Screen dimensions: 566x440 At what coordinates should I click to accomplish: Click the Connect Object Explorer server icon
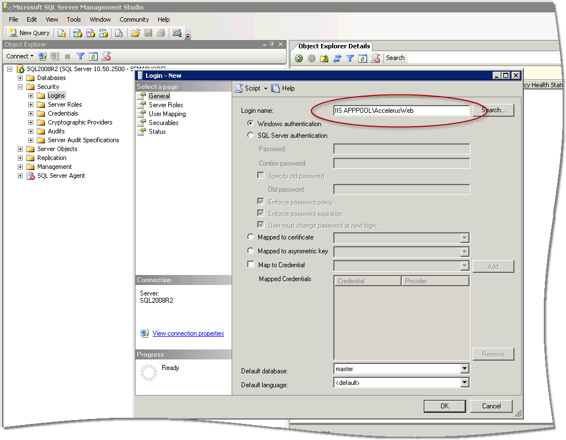(x=43, y=56)
